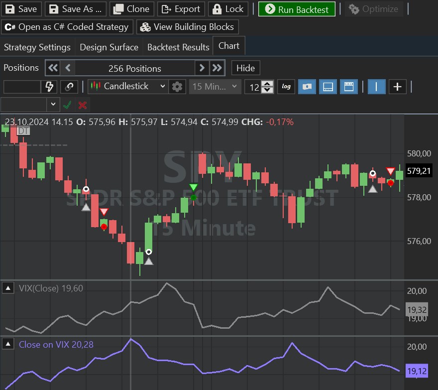Viewport: 438px width, 390px height.
Task: Collapse the VIX(Close) pane triangle
Action: (8, 288)
